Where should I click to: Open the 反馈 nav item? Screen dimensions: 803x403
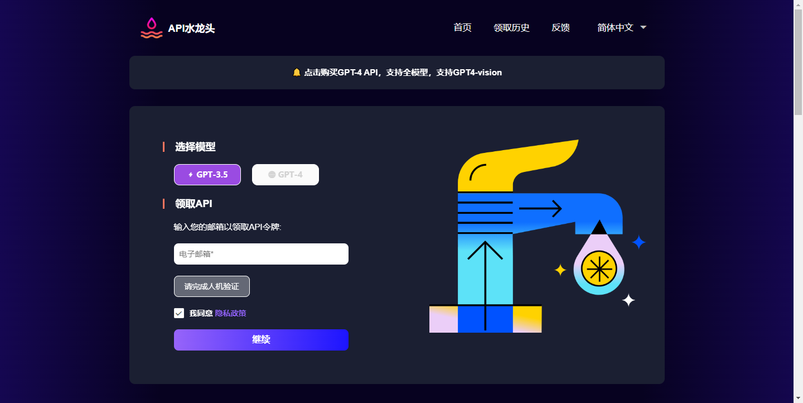click(x=561, y=27)
